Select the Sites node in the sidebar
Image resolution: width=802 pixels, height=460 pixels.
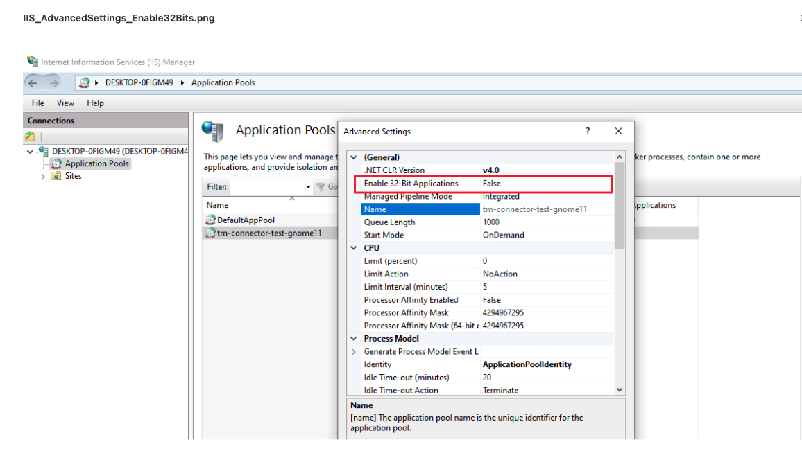click(74, 175)
